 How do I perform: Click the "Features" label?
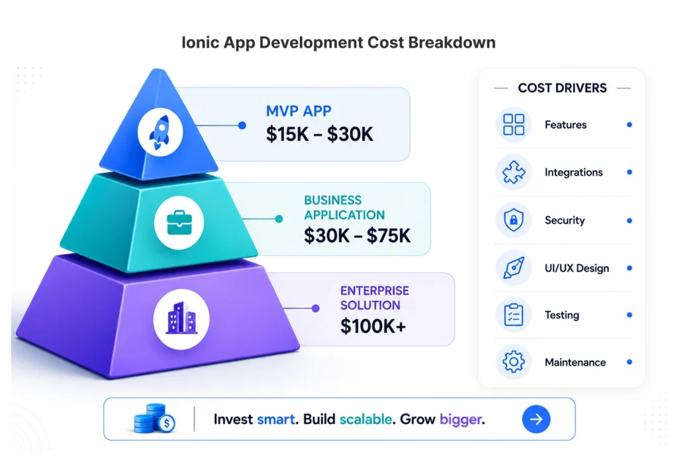(x=565, y=125)
